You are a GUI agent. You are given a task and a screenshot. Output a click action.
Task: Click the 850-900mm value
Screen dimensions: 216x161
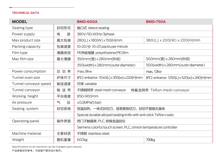(88, 96)
